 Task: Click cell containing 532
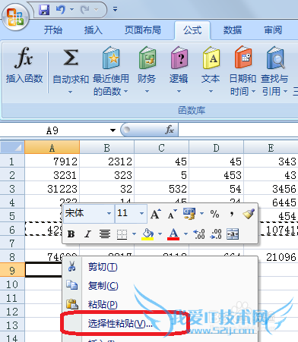pos(162,189)
